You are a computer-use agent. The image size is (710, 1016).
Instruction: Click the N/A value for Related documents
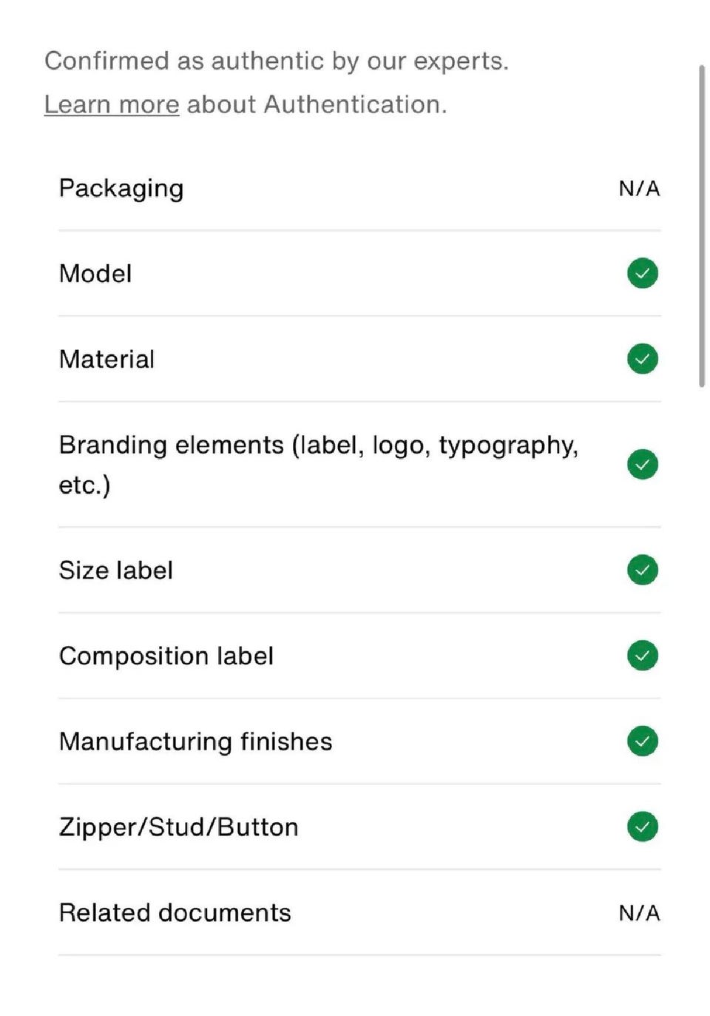pyautogui.click(x=639, y=912)
